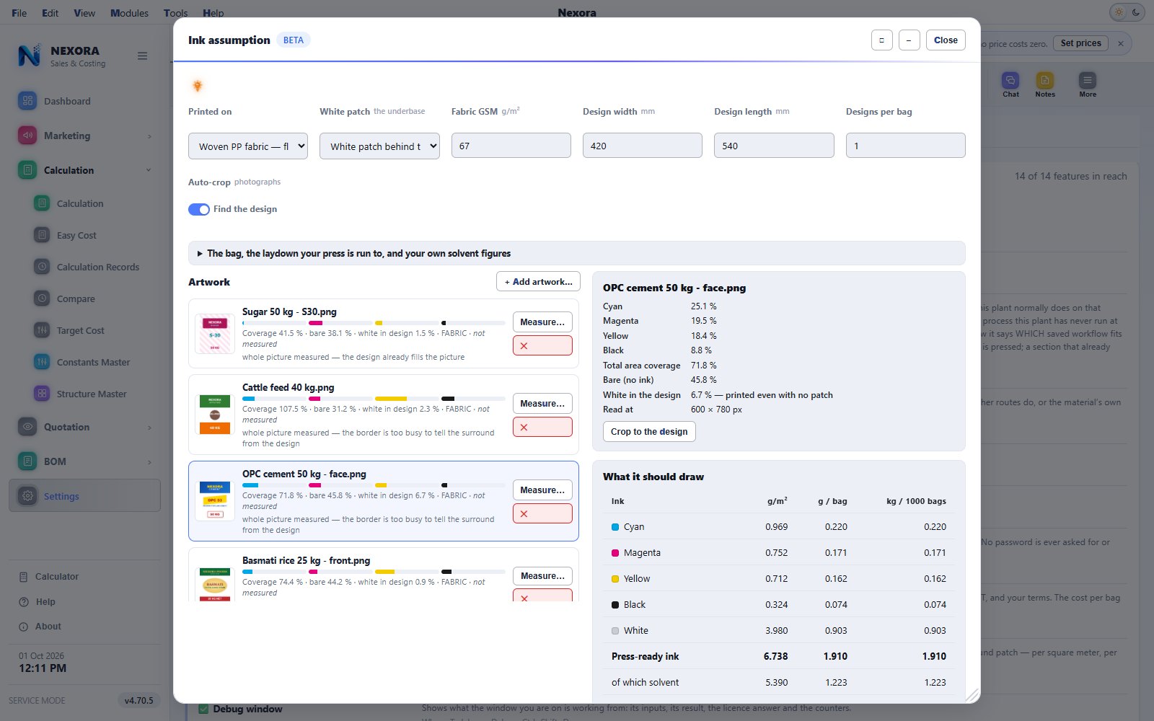The width and height of the screenshot is (1154, 721).
Task: Remove the Sugar 50 kg artwork
Action: 542,345
